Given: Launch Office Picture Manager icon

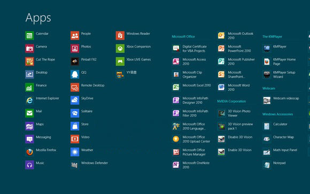Looking at the screenshot, I should (176, 152).
